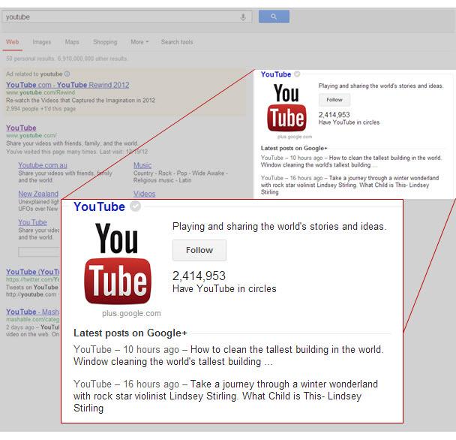Click the YouTube title in small side panel
This screenshot has width=456, height=440.
[276, 74]
